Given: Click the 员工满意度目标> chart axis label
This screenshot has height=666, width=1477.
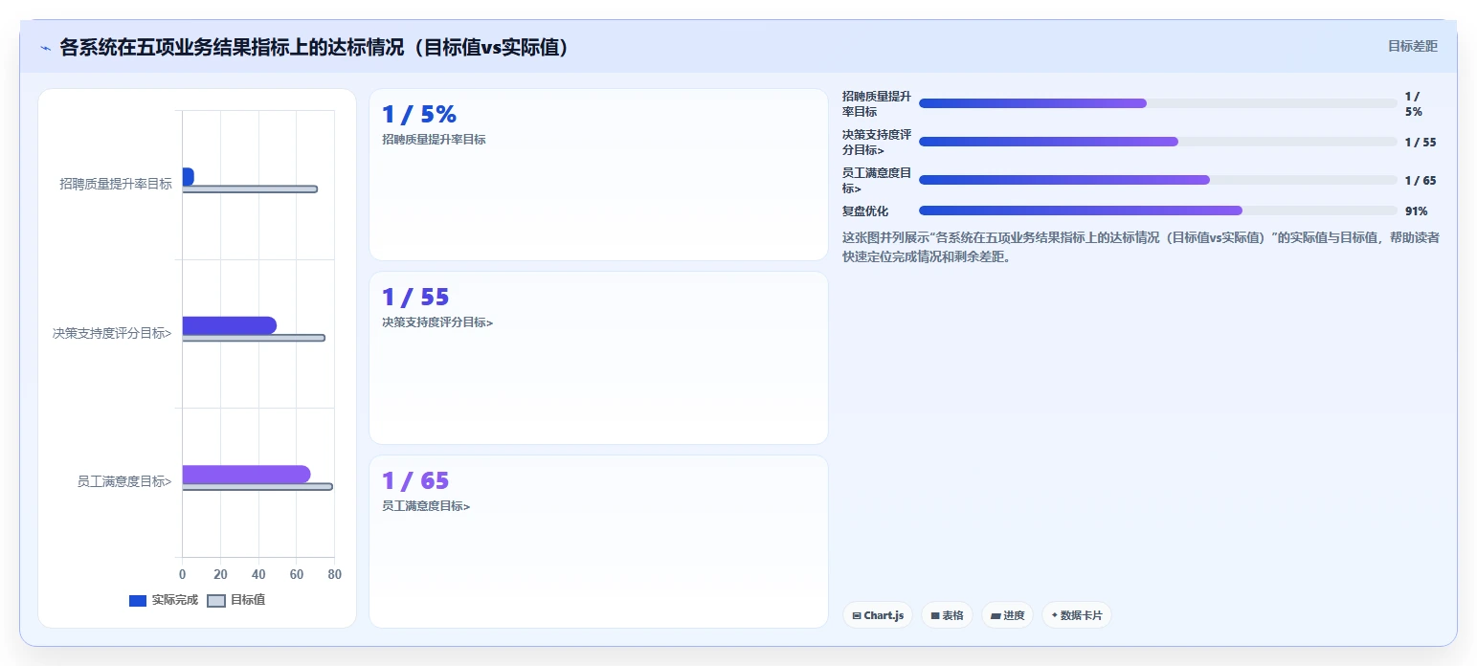Looking at the screenshot, I should pyautogui.click(x=124, y=481).
